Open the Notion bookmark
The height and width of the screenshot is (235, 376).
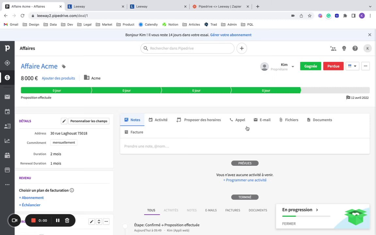[170, 24]
